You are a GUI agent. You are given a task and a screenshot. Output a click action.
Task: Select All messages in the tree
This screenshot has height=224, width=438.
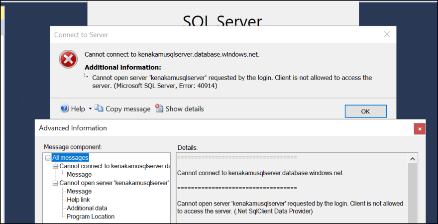[70, 158]
